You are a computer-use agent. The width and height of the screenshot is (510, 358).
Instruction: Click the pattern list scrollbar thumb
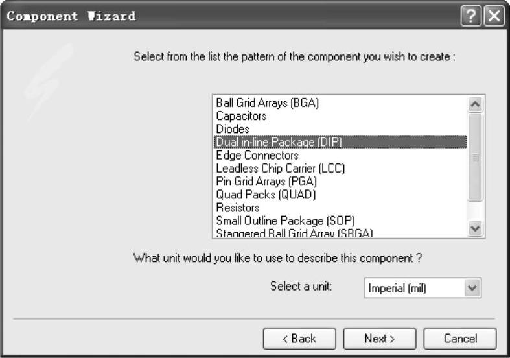click(475, 158)
